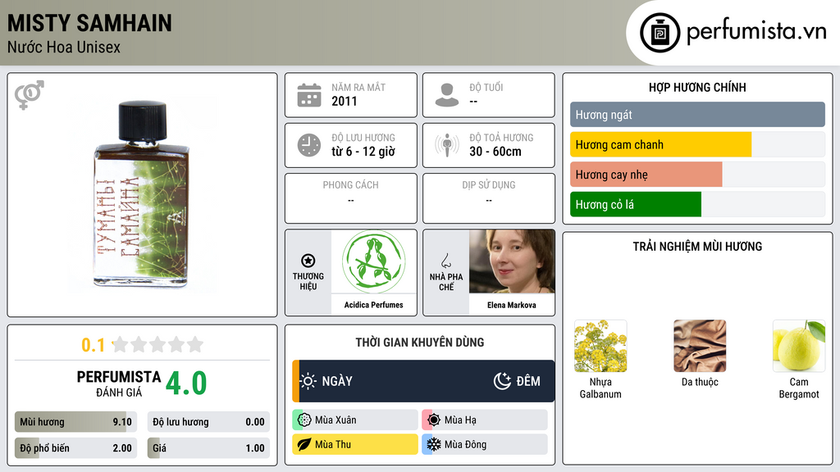Click the leaf icon for Mùa Thu
The width and height of the screenshot is (840, 472).
pyautogui.click(x=304, y=444)
